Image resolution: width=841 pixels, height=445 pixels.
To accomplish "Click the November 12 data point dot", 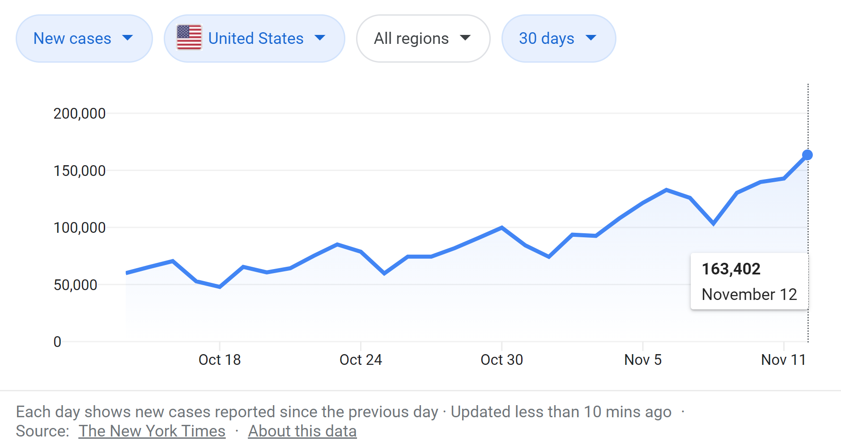I will point(807,155).
